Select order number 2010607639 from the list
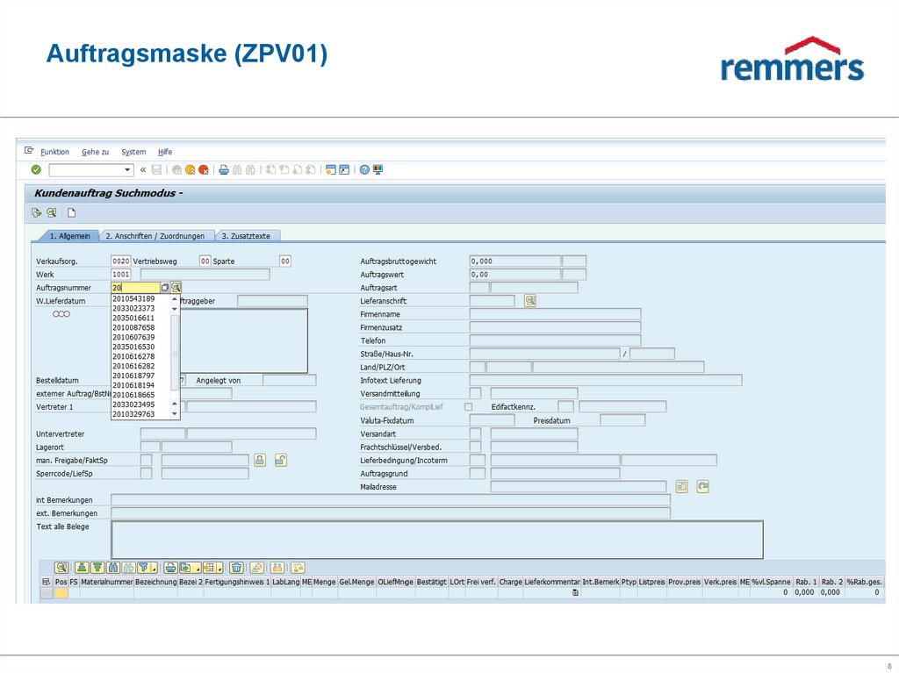The height and width of the screenshot is (673, 899). point(133,337)
